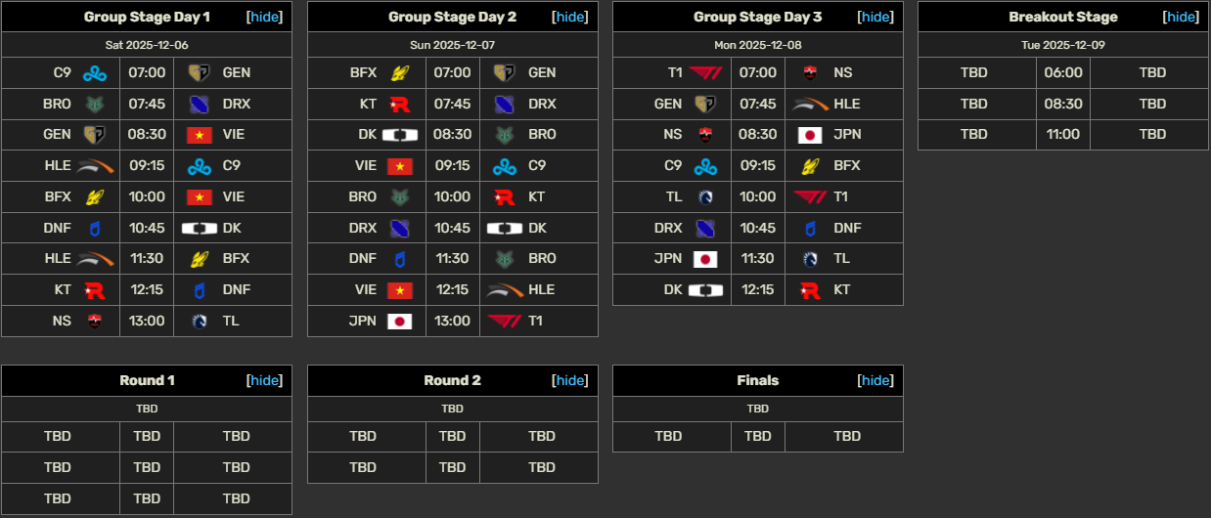Open the GEN team link in Day 2's 07:00 match
This screenshot has height=518, width=1211.
tap(542, 72)
